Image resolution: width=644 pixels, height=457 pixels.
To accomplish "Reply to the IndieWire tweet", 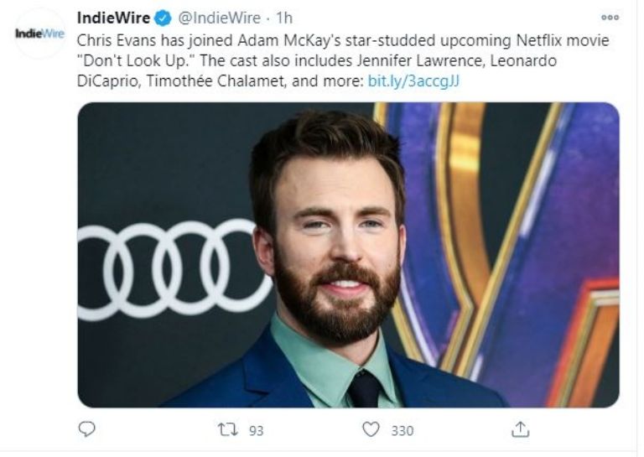I will click(x=86, y=429).
